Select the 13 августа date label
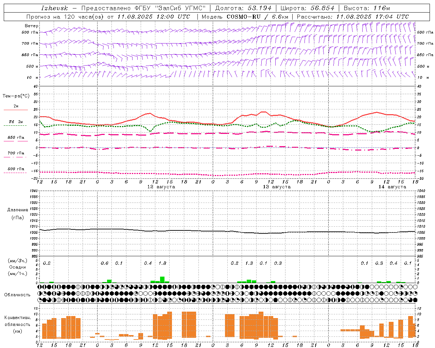 (x=277, y=187)
